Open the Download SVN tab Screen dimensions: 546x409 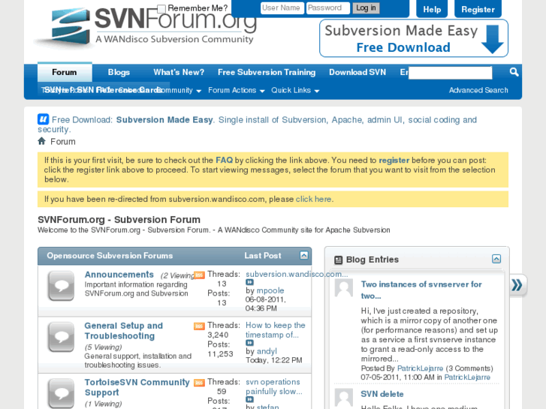[x=357, y=72]
